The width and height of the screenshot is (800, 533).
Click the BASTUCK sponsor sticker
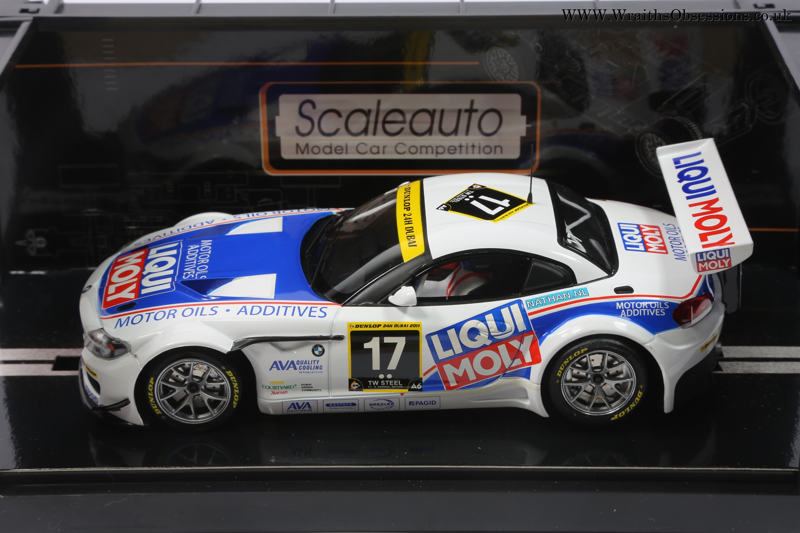[x=340, y=406]
